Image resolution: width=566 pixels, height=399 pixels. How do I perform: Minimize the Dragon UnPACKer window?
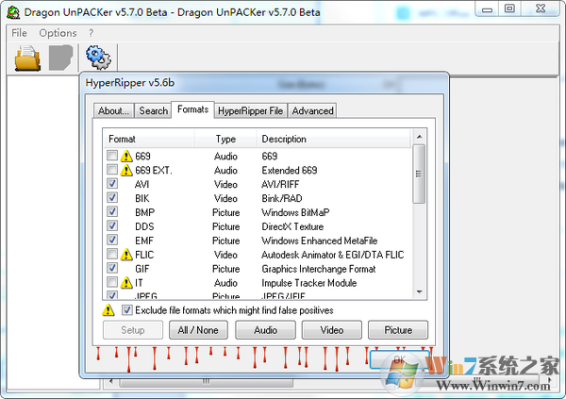click(487, 8)
